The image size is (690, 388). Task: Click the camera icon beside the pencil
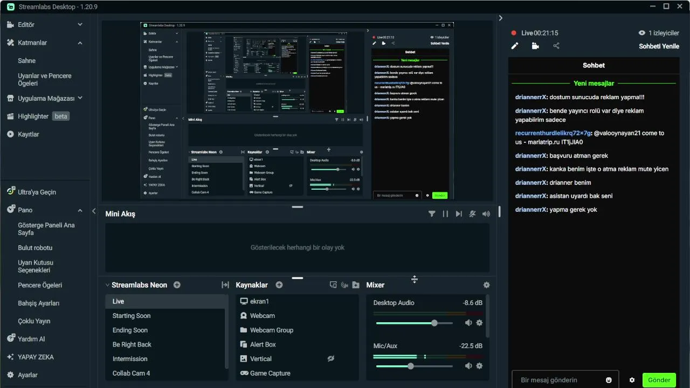click(x=535, y=46)
